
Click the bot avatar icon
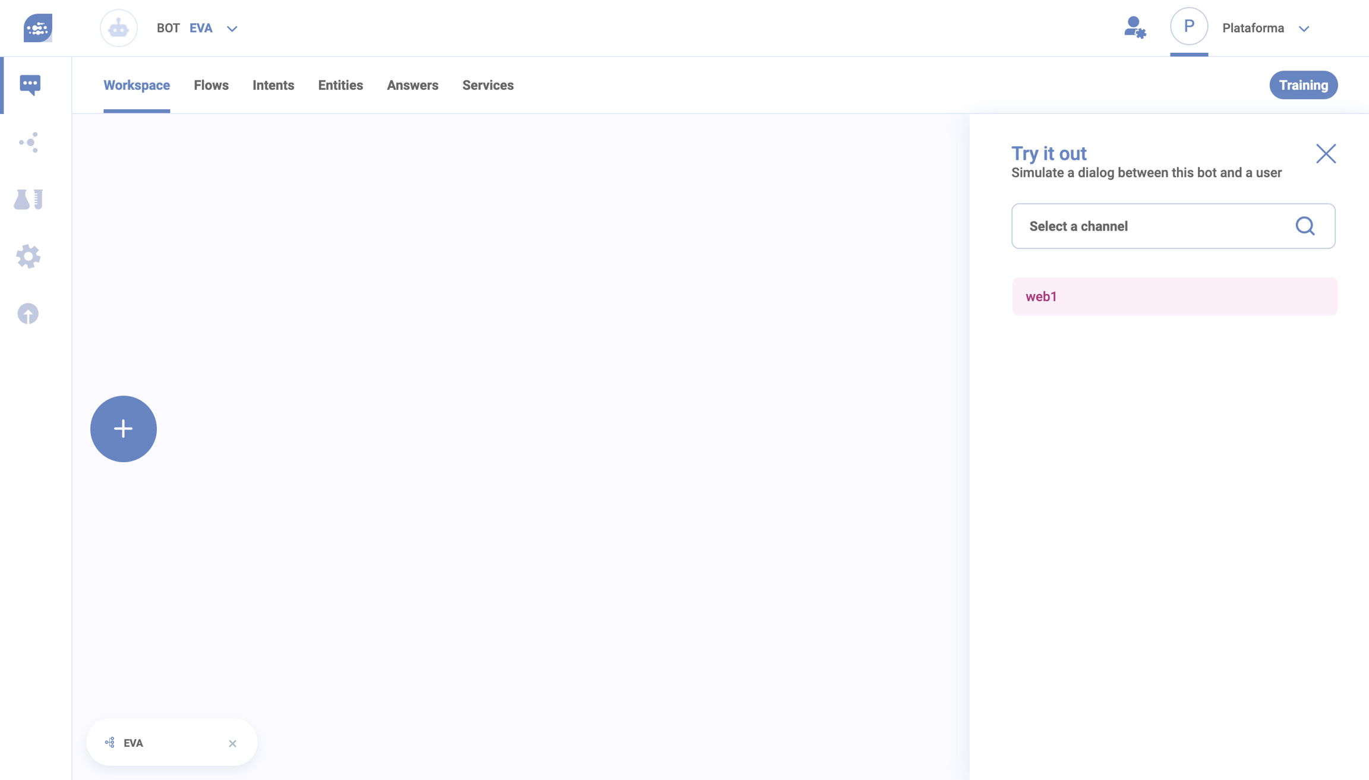pyautogui.click(x=118, y=28)
